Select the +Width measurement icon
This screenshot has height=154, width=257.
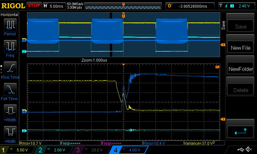[10, 111]
